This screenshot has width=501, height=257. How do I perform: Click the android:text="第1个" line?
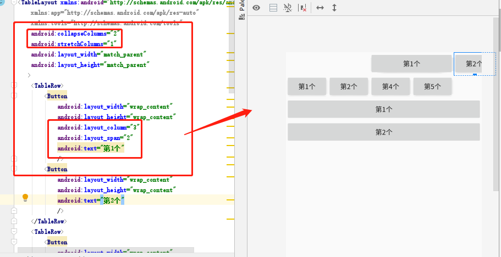(x=91, y=148)
